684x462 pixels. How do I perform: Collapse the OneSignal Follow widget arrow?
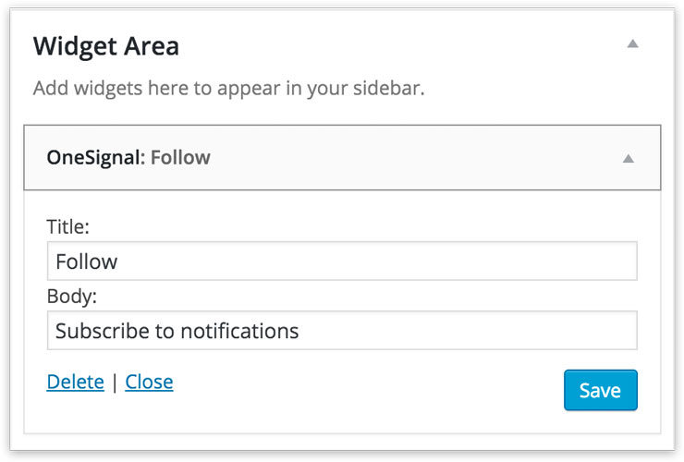click(628, 158)
